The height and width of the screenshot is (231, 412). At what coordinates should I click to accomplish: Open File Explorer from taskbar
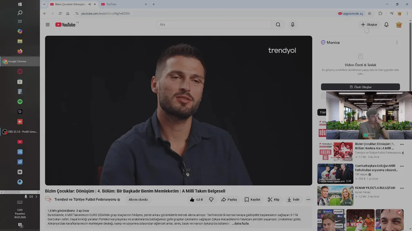pyautogui.click(x=20, y=41)
